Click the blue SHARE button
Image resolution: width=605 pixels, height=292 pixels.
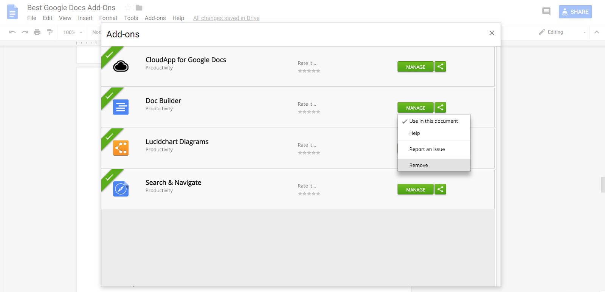(575, 12)
